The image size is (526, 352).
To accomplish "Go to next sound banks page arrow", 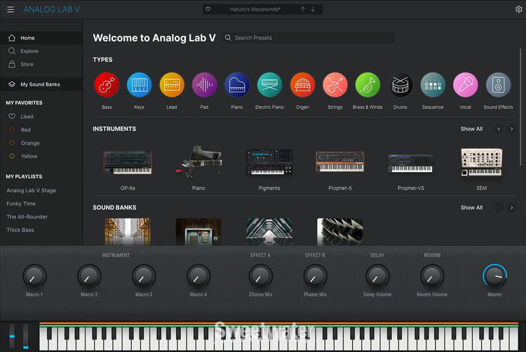I will 511,208.
